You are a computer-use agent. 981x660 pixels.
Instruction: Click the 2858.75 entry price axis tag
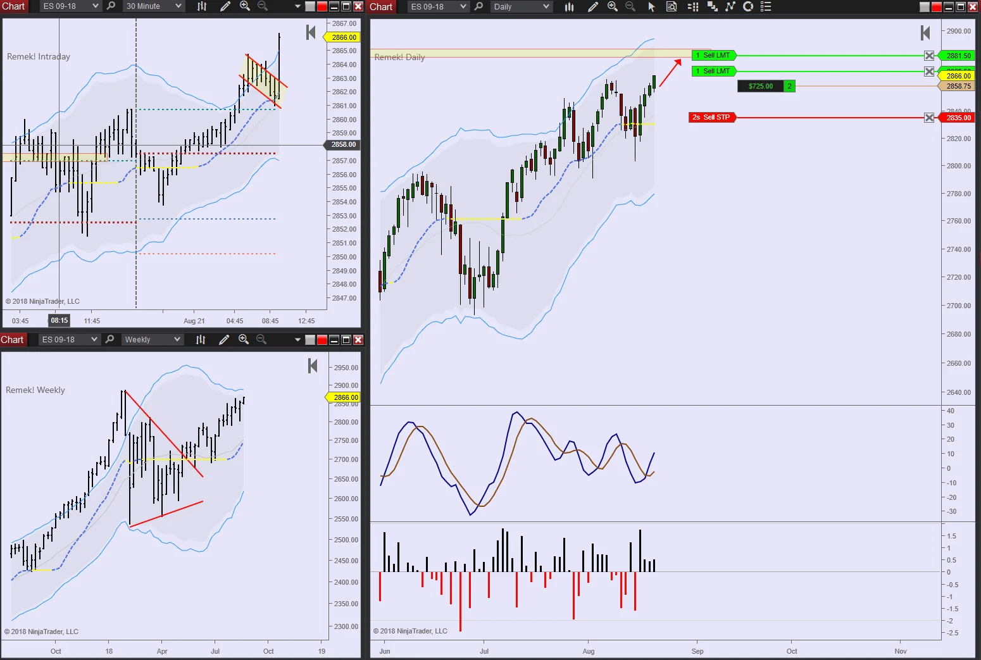(957, 86)
